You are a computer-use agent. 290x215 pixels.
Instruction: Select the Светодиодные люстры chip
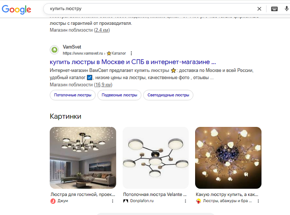[168, 95]
